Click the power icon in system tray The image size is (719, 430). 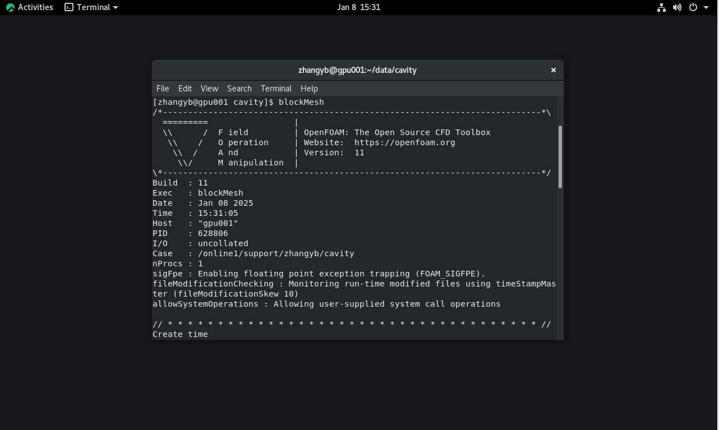(693, 7)
